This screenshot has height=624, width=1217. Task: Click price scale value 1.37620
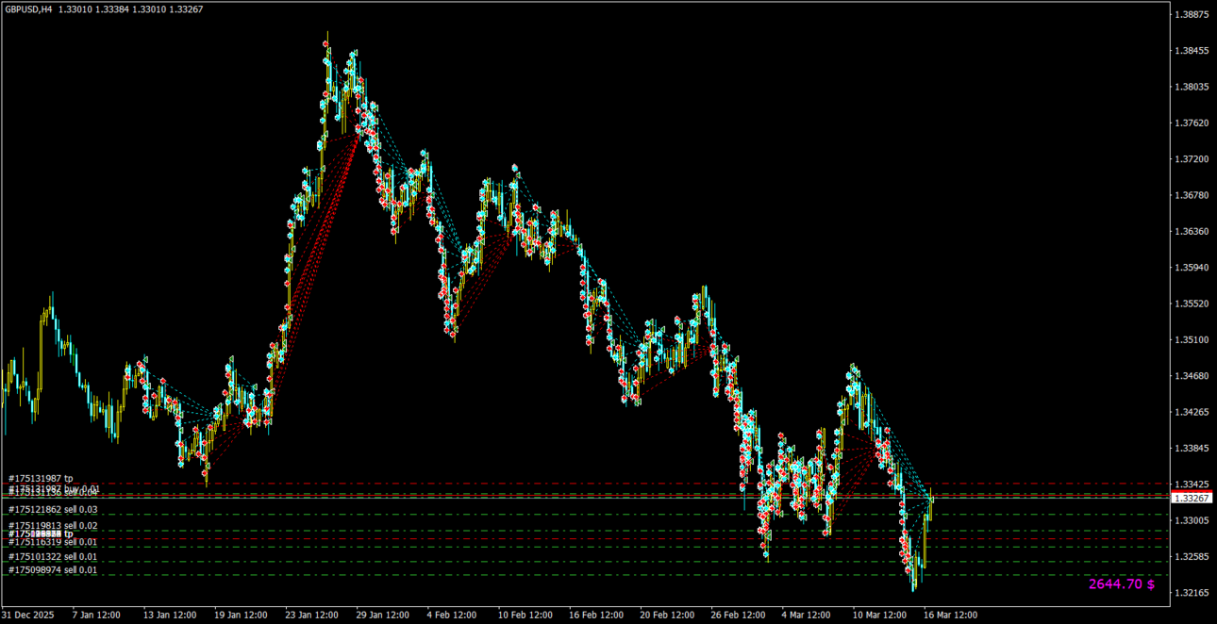click(x=1192, y=123)
